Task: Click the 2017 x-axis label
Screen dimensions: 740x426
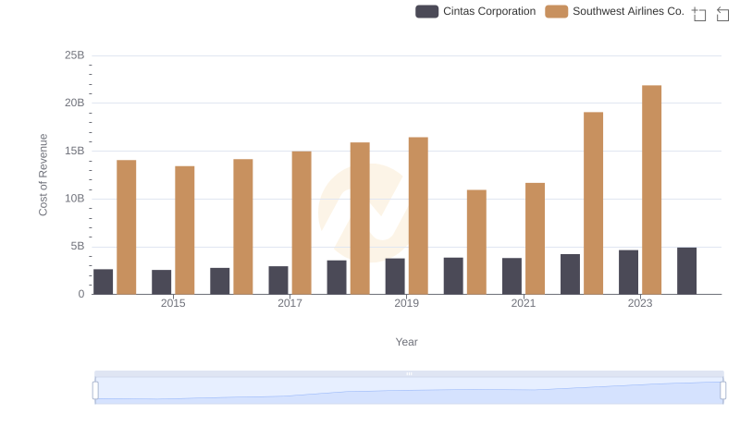Action: [x=290, y=303]
